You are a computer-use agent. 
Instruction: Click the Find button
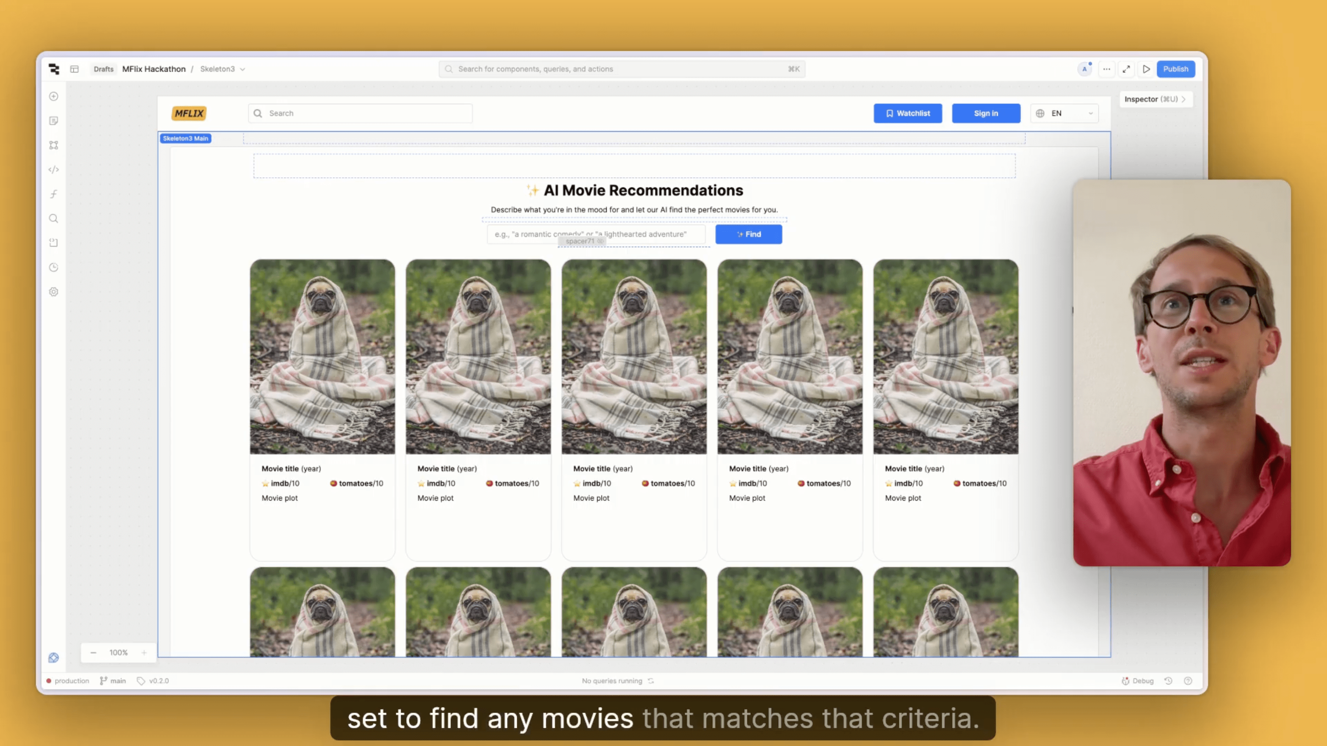[748, 234]
